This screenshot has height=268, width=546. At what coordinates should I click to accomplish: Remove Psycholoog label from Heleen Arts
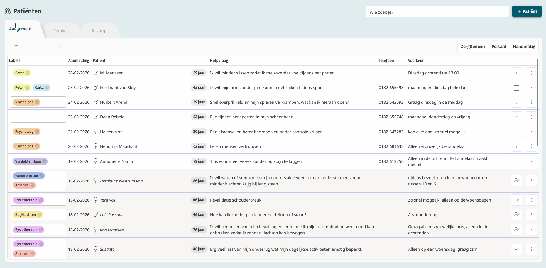pos(37,132)
